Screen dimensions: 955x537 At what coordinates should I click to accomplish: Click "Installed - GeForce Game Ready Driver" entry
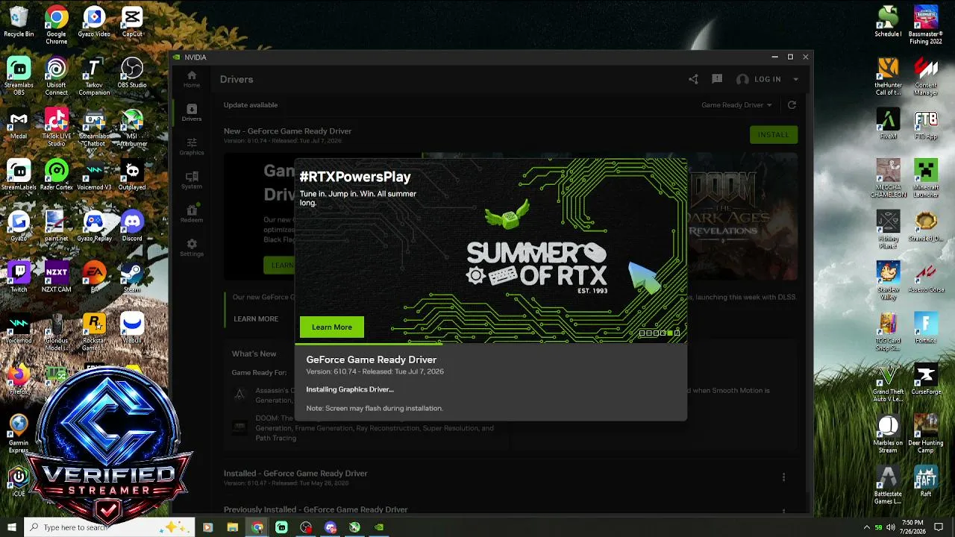(295, 473)
